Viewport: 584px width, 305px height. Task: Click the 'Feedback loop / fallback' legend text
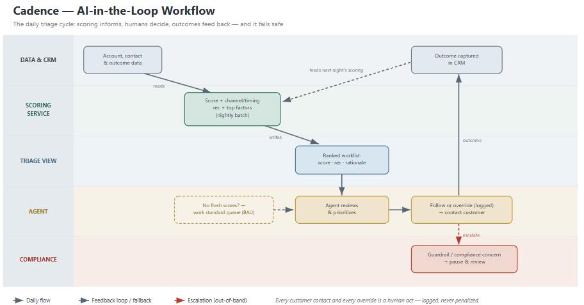point(122,300)
